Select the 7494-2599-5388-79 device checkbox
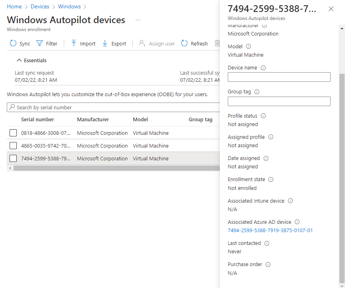The image size is (345, 288). 13,158
